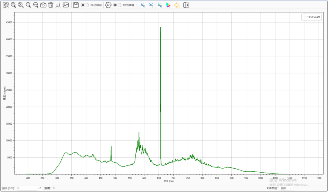Open settings with the gear icon
328x192 pixels.
108,5
